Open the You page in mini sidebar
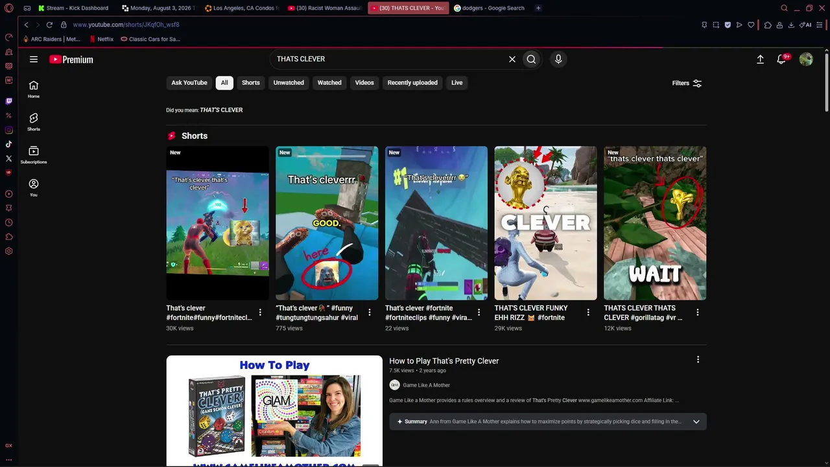Image resolution: width=830 pixels, height=467 pixels. [x=34, y=187]
